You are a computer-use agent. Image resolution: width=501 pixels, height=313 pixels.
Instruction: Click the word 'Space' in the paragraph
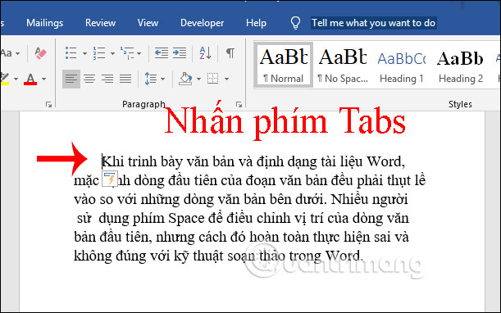186,218
